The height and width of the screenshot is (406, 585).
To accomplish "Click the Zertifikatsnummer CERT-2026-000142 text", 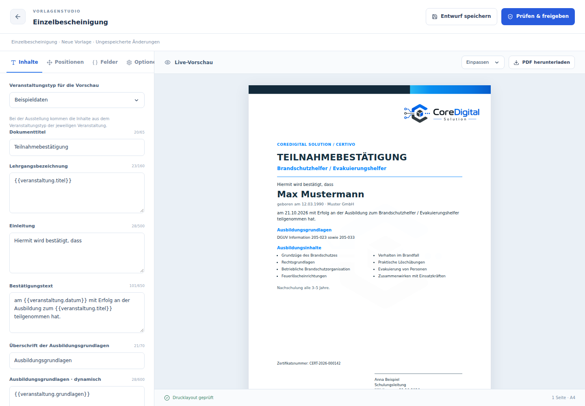I will point(309,363).
